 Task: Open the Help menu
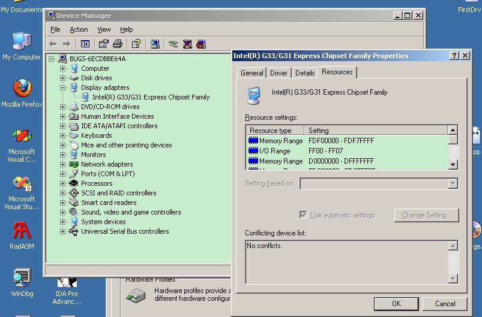(x=126, y=29)
